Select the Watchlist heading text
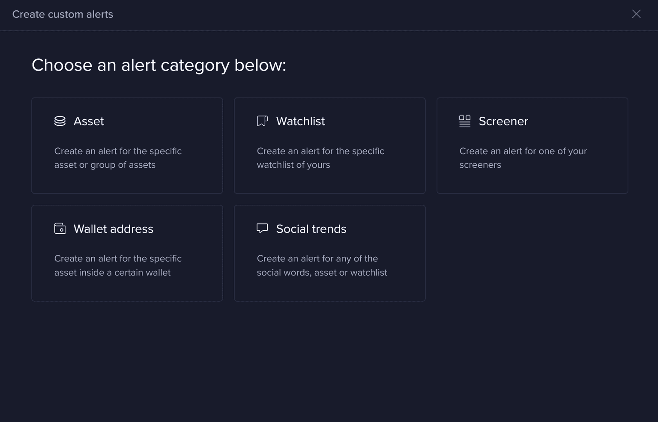This screenshot has width=658, height=422. (300, 121)
